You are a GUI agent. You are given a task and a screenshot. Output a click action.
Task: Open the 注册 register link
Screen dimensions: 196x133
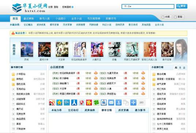pyautogui.click(x=50, y=7)
